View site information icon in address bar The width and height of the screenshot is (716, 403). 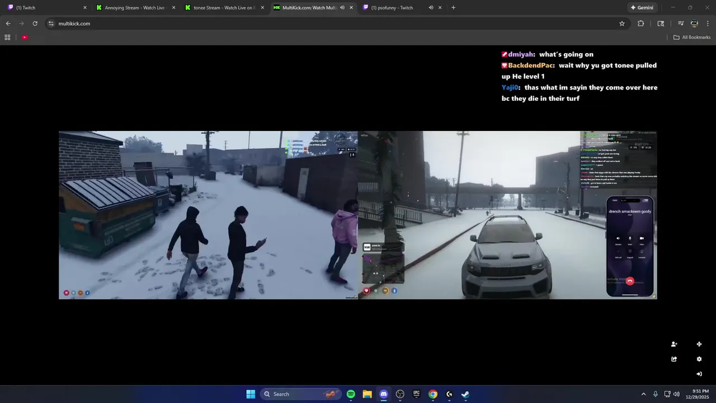click(51, 24)
